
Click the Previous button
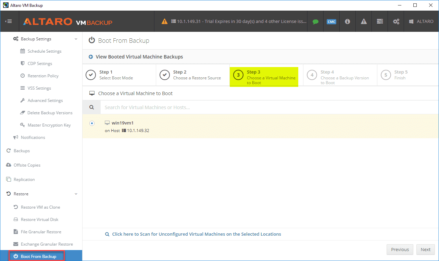[x=400, y=249]
